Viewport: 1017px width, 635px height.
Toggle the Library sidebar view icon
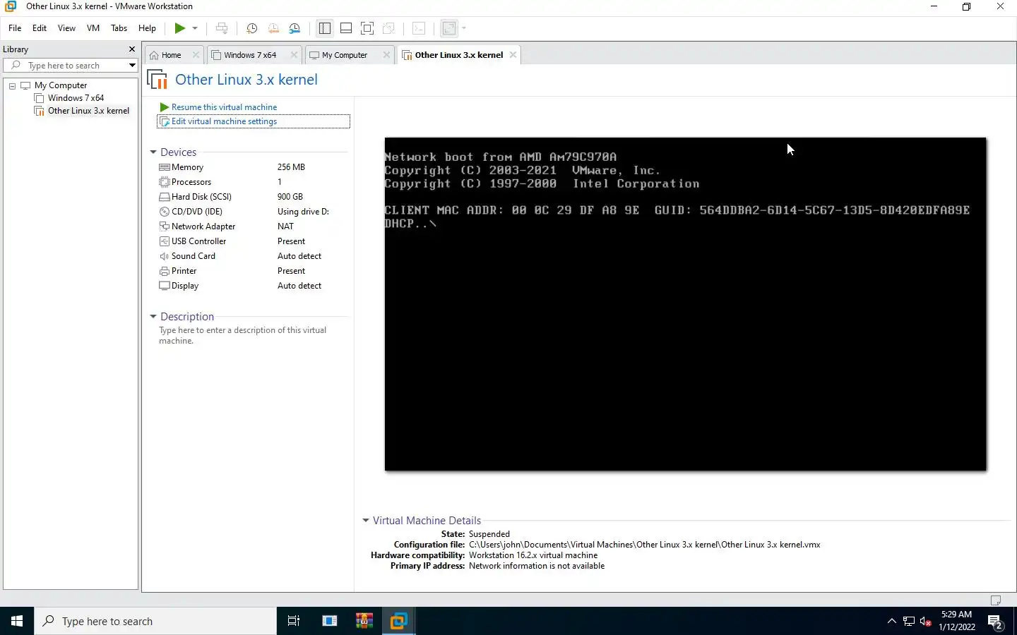click(x=325, y=28)
